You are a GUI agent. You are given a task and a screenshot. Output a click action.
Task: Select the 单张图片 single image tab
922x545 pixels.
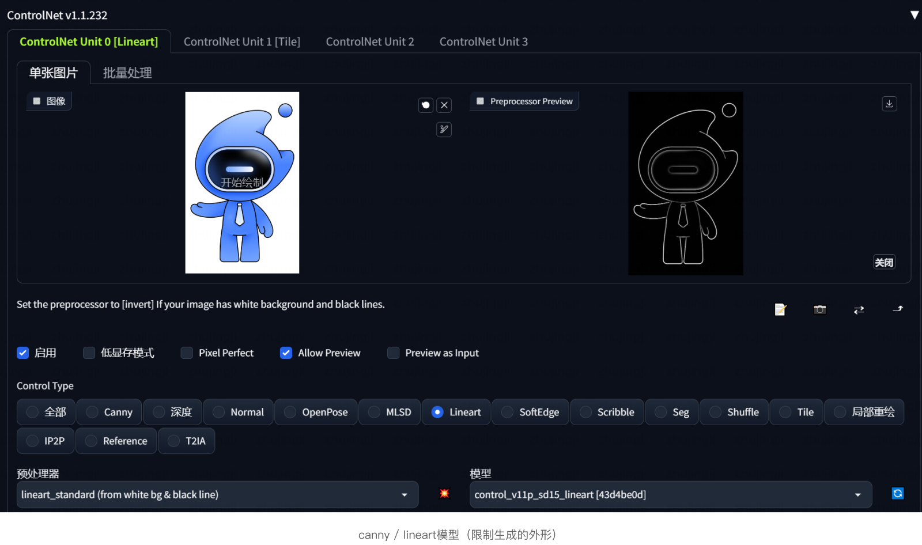[x=54, y=73]
